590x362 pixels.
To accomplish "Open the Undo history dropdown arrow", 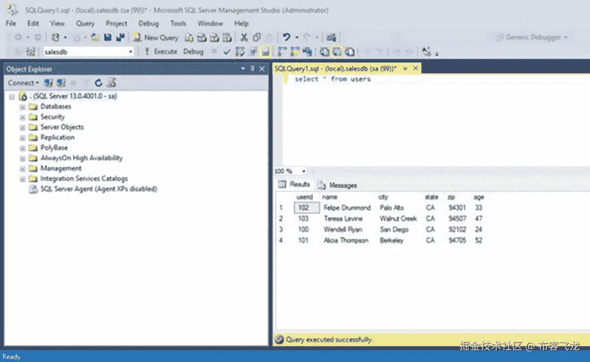I will pos(297,37).
